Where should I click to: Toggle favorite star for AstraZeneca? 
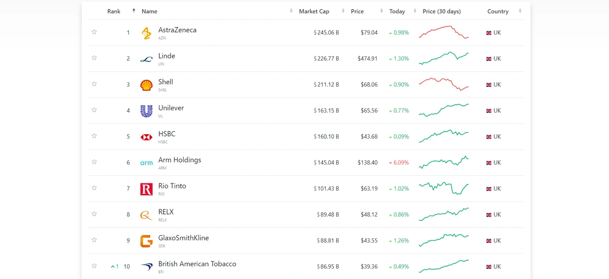click(x=94, y=32)
